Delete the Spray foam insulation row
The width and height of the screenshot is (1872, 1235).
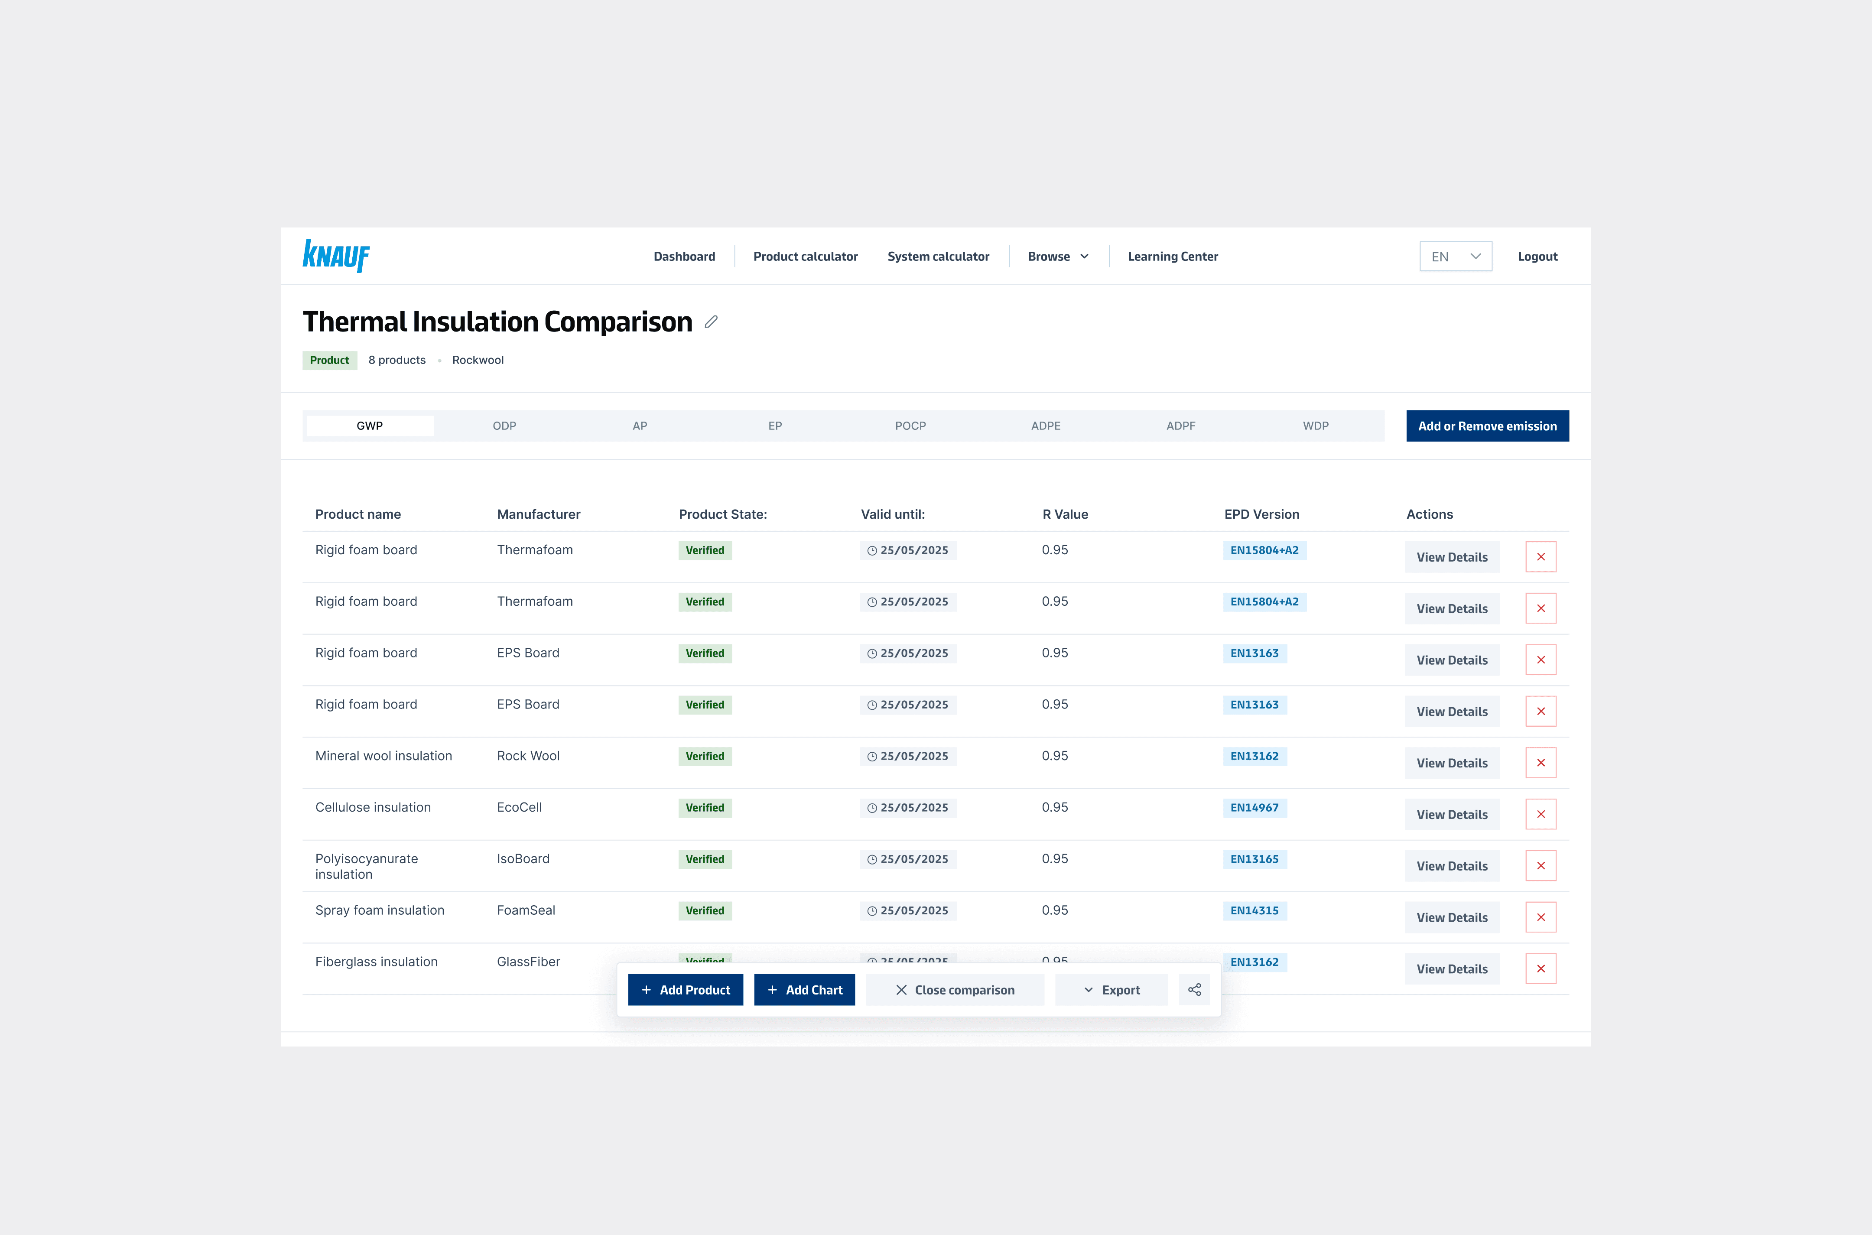[x=1540, y=917]
